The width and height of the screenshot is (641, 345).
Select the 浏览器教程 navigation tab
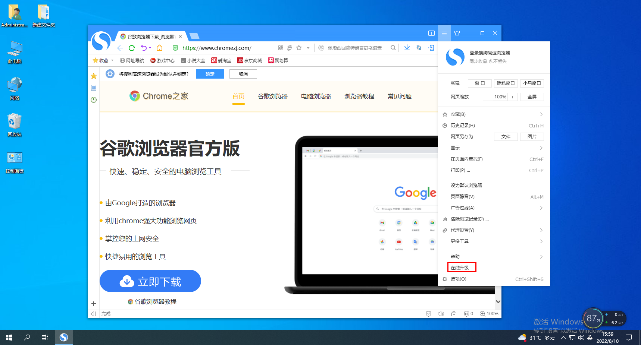359,96
